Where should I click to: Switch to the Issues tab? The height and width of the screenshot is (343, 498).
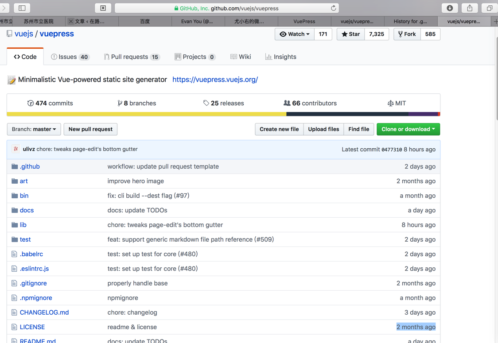coord(70,57)
